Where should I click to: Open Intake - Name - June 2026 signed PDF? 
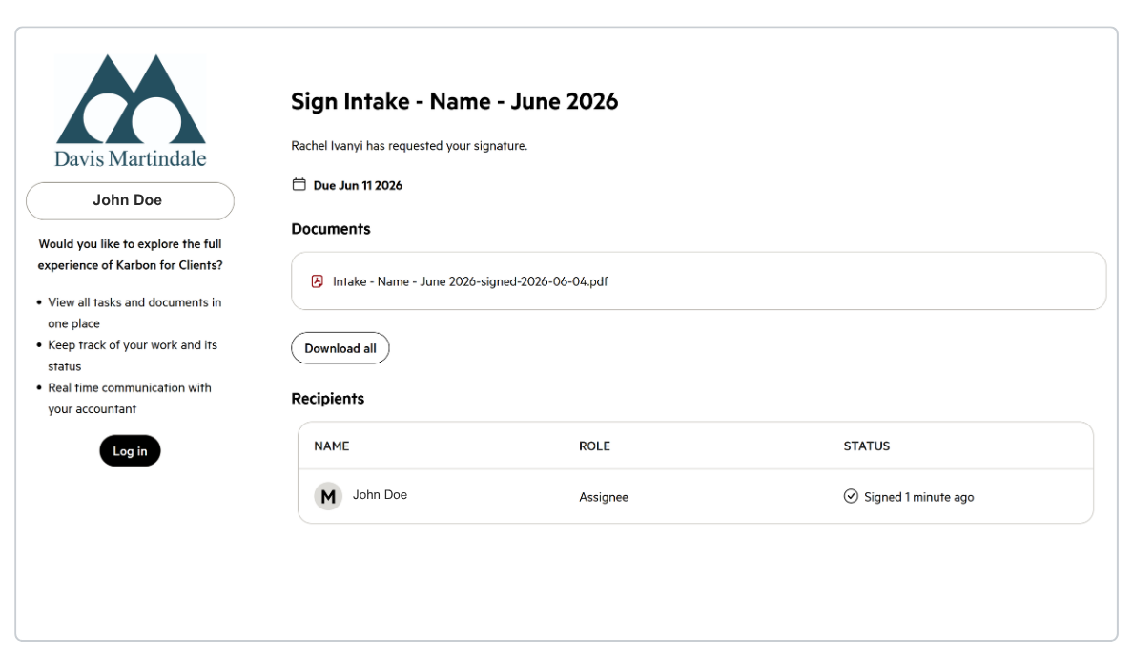click(470, 281)
